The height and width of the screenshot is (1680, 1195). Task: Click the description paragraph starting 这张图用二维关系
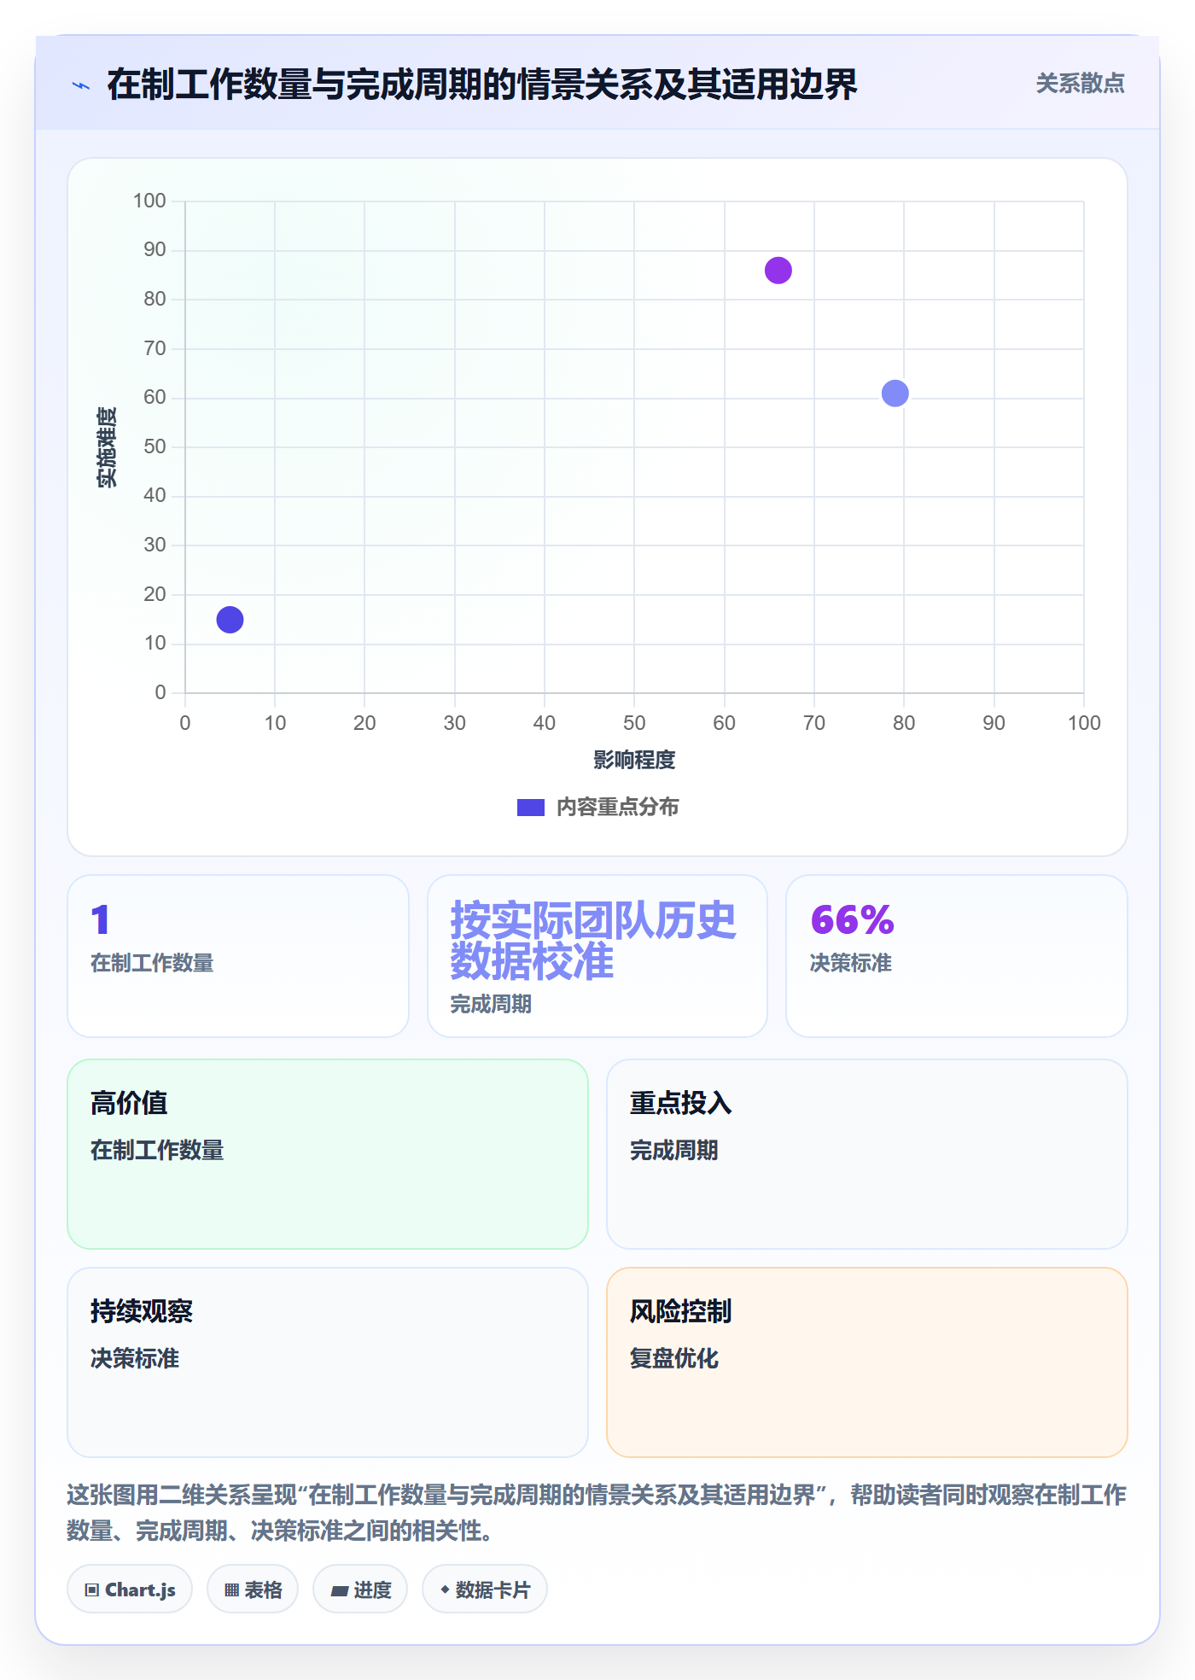point(597,1513)
